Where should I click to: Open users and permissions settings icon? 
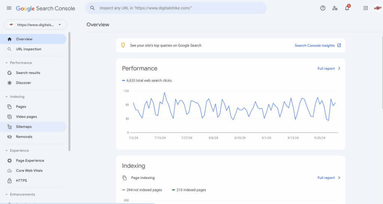(x=335, y=8)
